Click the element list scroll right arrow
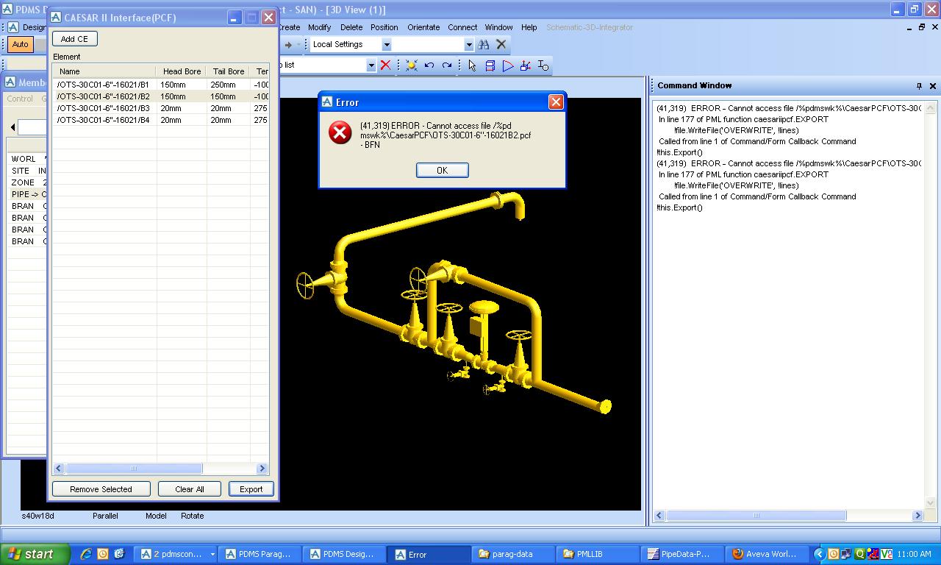Screen dimensions: 941x565 tap(262, 469)
